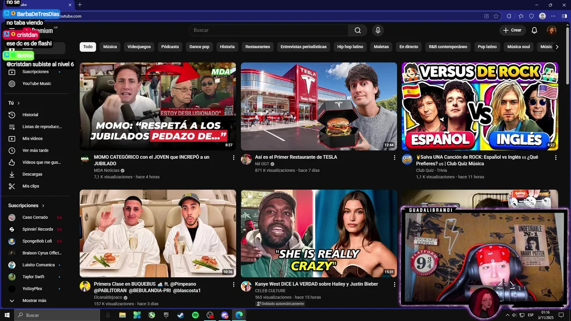
Task: Open Steam from the taskbar
Action: tap(181, 315)
